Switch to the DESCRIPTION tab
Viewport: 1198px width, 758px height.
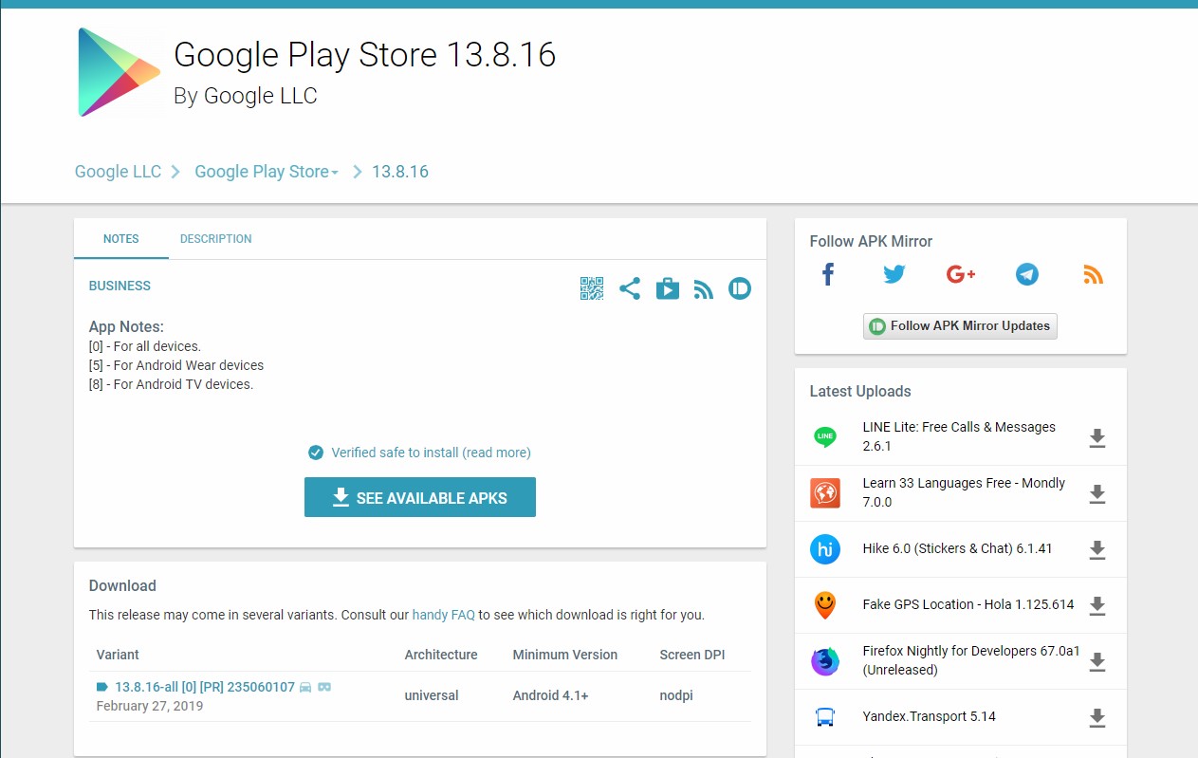216,239
